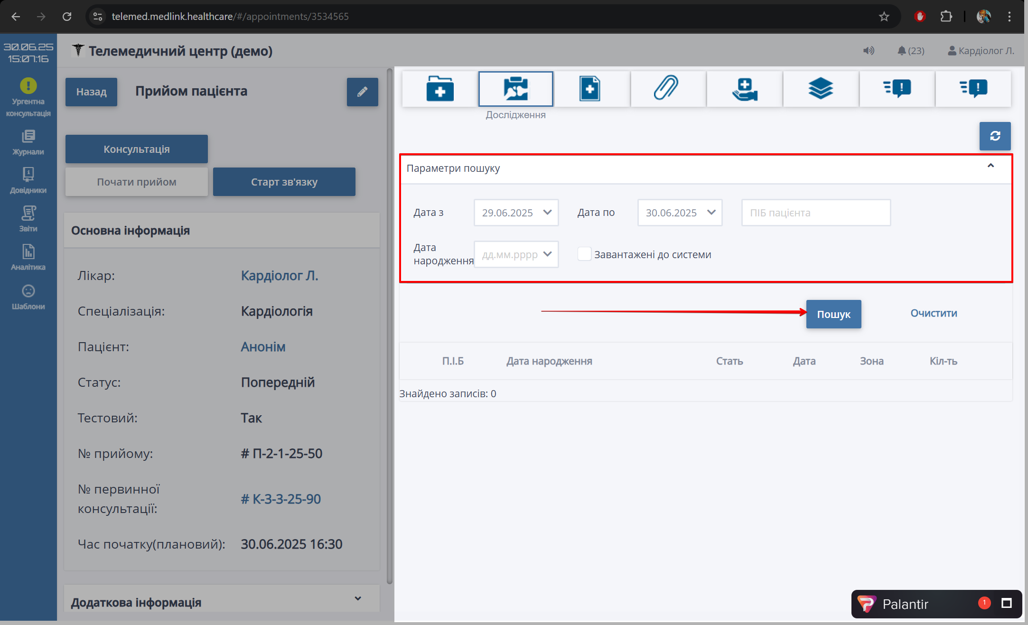Click the layers stack icon
1028x625 pixels.
click(x=820, y=89)
